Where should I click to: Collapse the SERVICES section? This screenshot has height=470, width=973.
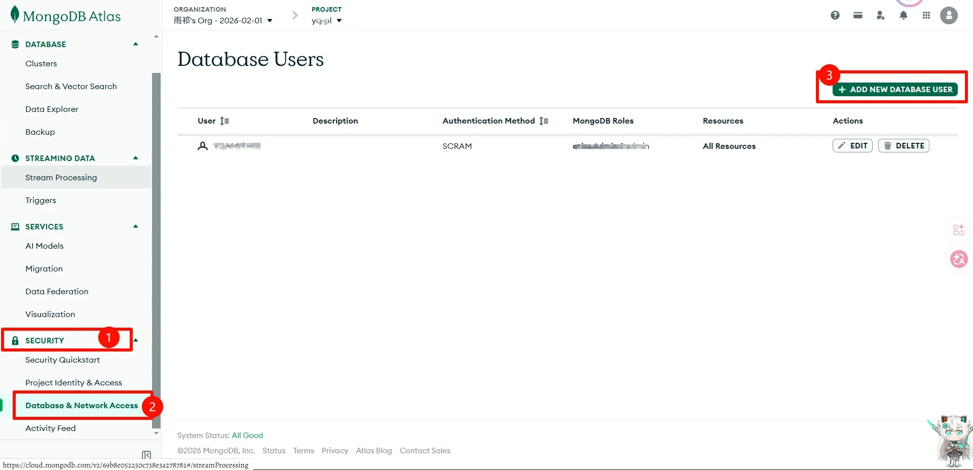pos(136,226)
